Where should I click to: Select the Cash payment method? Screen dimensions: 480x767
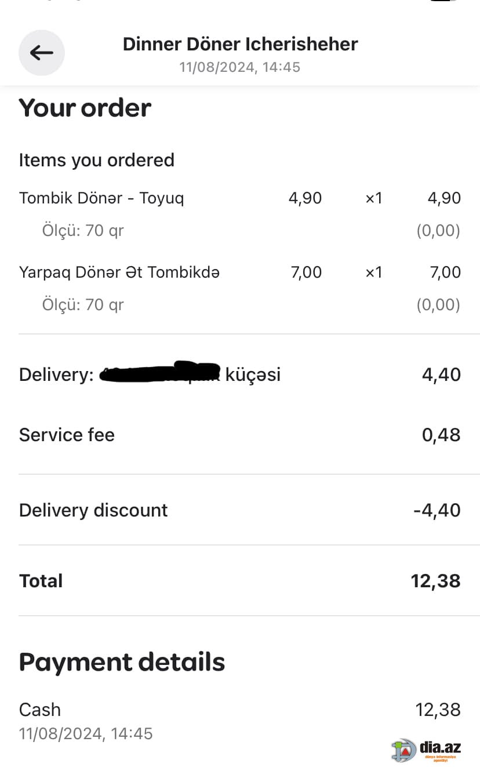coord(40,710)
